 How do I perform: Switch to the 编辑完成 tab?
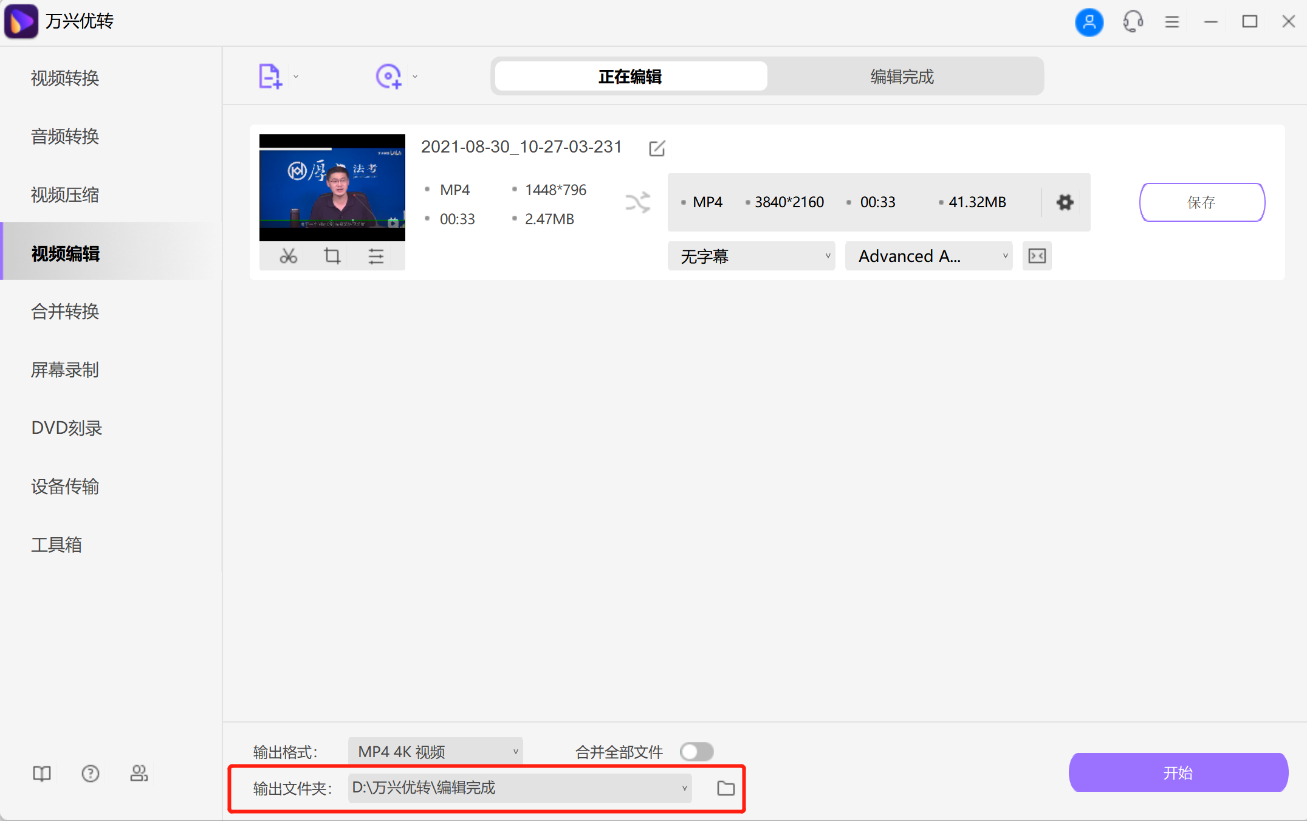902,77
